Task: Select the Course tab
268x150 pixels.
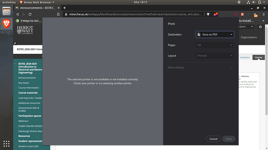Action: click(258, 57)
